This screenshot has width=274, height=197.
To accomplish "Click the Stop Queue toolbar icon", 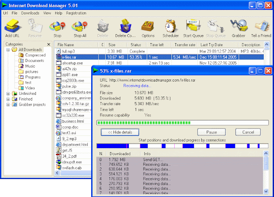I will [216, 26].
